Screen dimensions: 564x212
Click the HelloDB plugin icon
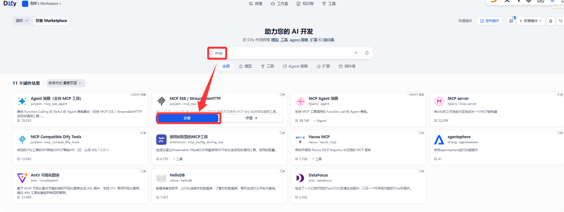pos(161,178)
